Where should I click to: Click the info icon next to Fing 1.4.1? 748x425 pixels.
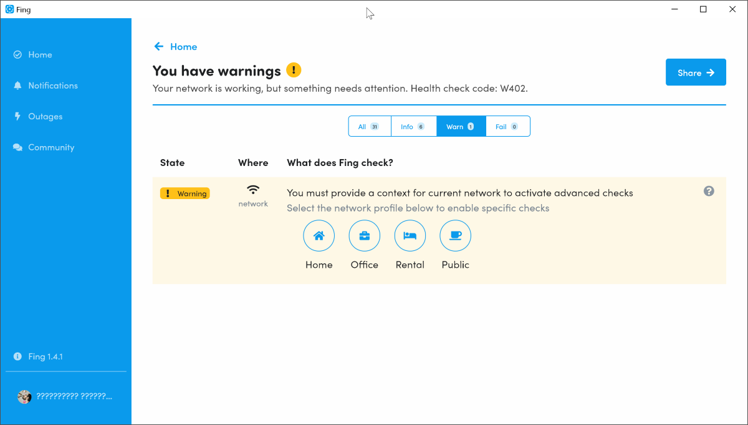(x=17, y=356)
